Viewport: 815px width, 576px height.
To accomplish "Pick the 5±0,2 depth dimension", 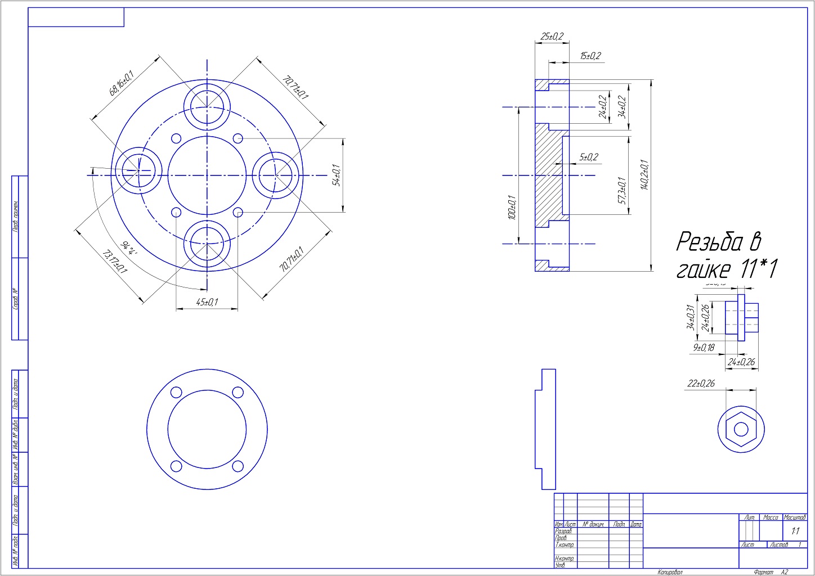I will point(588,157).
